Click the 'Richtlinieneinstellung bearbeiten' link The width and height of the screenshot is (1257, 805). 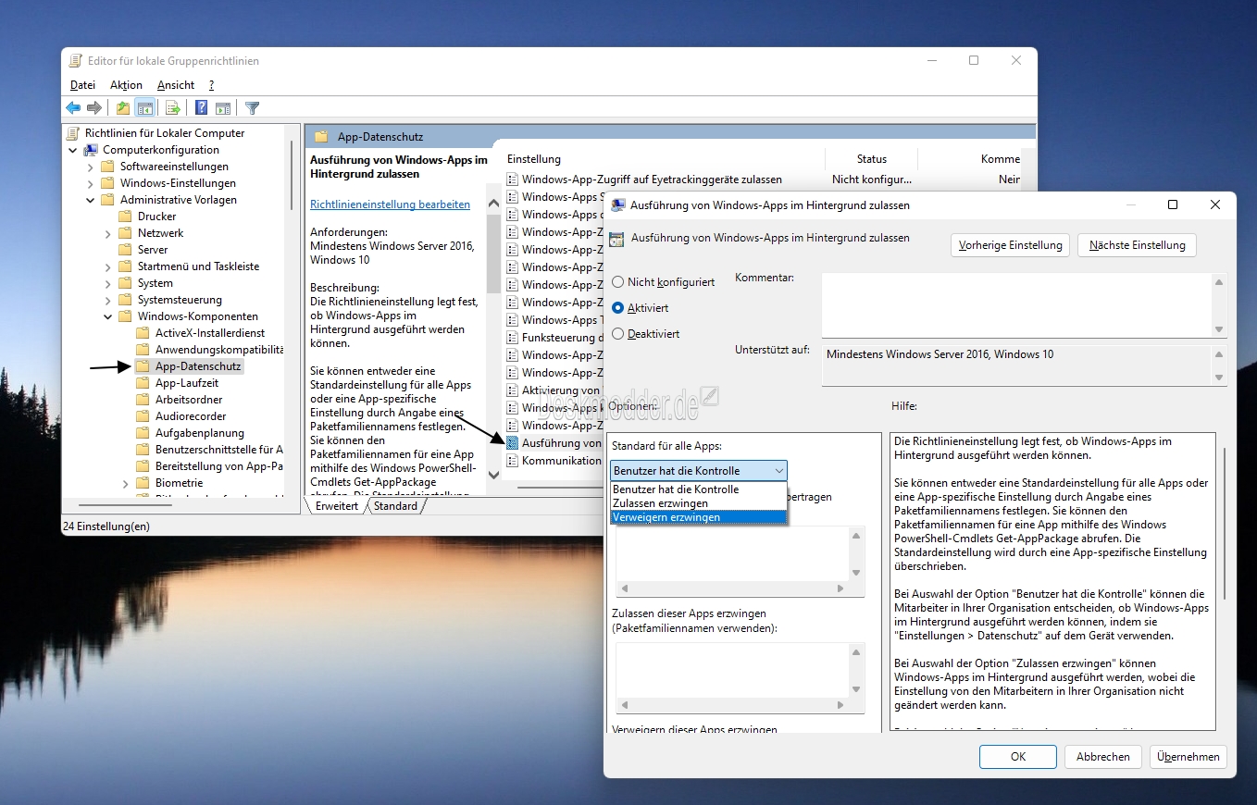tap(390, 204)
